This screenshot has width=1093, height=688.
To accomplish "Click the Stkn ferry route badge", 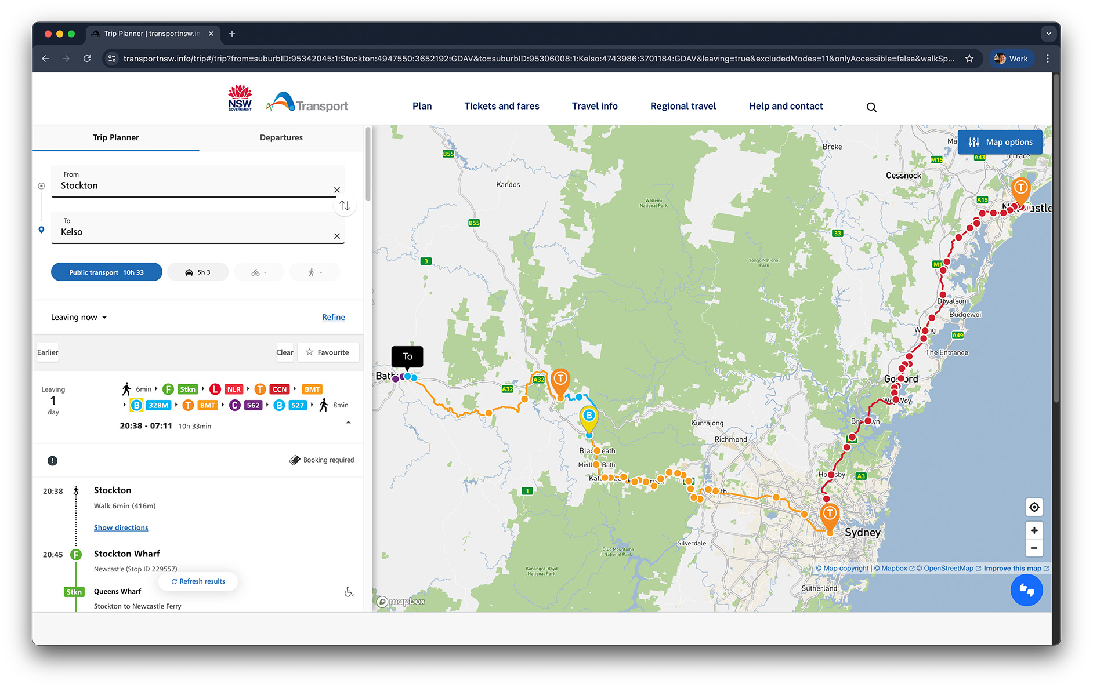I will pyautogui.click(x=188, y=389).
